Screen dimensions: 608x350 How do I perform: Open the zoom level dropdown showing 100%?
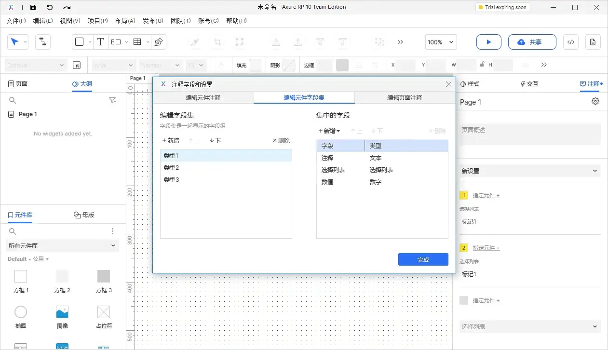click(440, 42)
